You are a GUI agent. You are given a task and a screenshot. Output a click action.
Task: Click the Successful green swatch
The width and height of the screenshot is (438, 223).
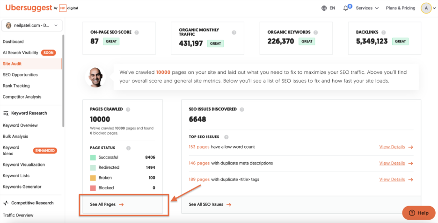tap(93, 158)
